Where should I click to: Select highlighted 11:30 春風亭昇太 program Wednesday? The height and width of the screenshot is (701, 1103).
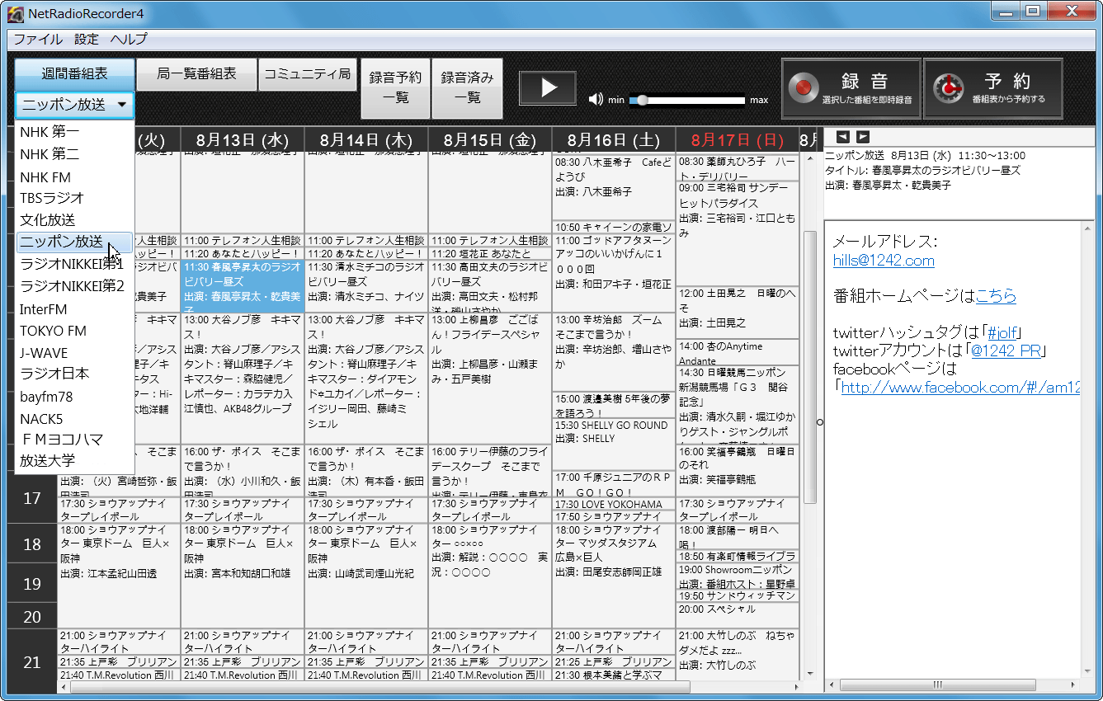coord(243,285)
